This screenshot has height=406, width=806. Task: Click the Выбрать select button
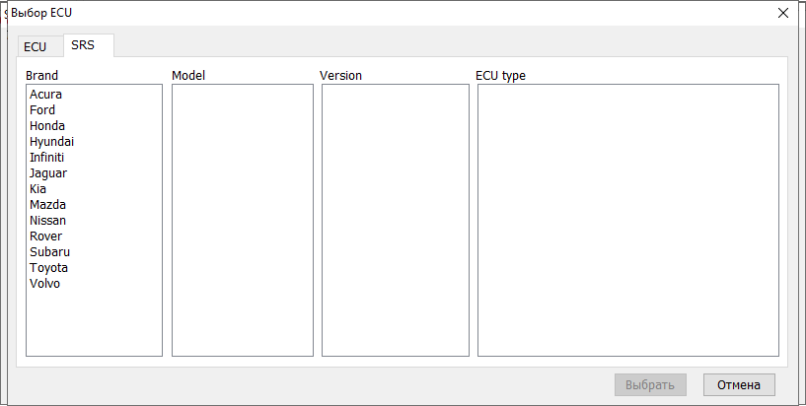[x=650, y=384]
